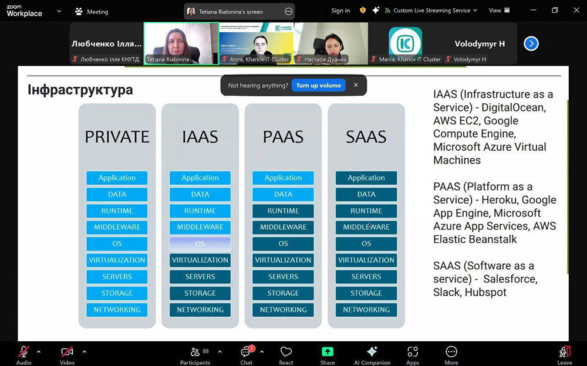Click the STORAGE block under SAAS
587x366 pixels.
click(x=366, y=293)
